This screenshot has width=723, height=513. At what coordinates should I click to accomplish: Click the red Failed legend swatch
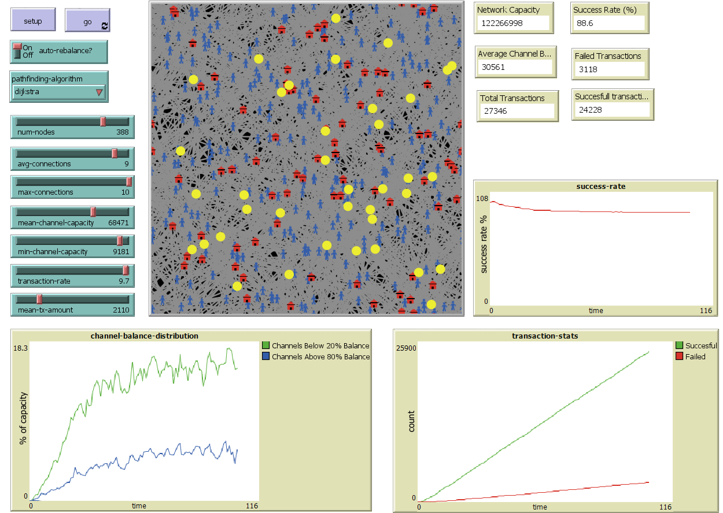tap(679, 356)
